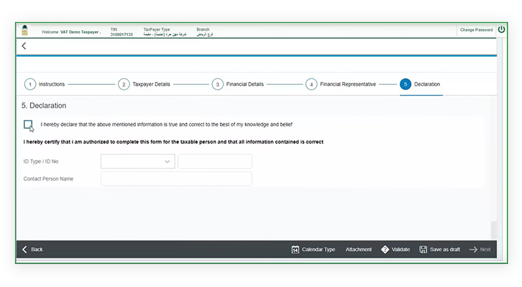Click the TIN number 3100017133

(x=122, y=34)
